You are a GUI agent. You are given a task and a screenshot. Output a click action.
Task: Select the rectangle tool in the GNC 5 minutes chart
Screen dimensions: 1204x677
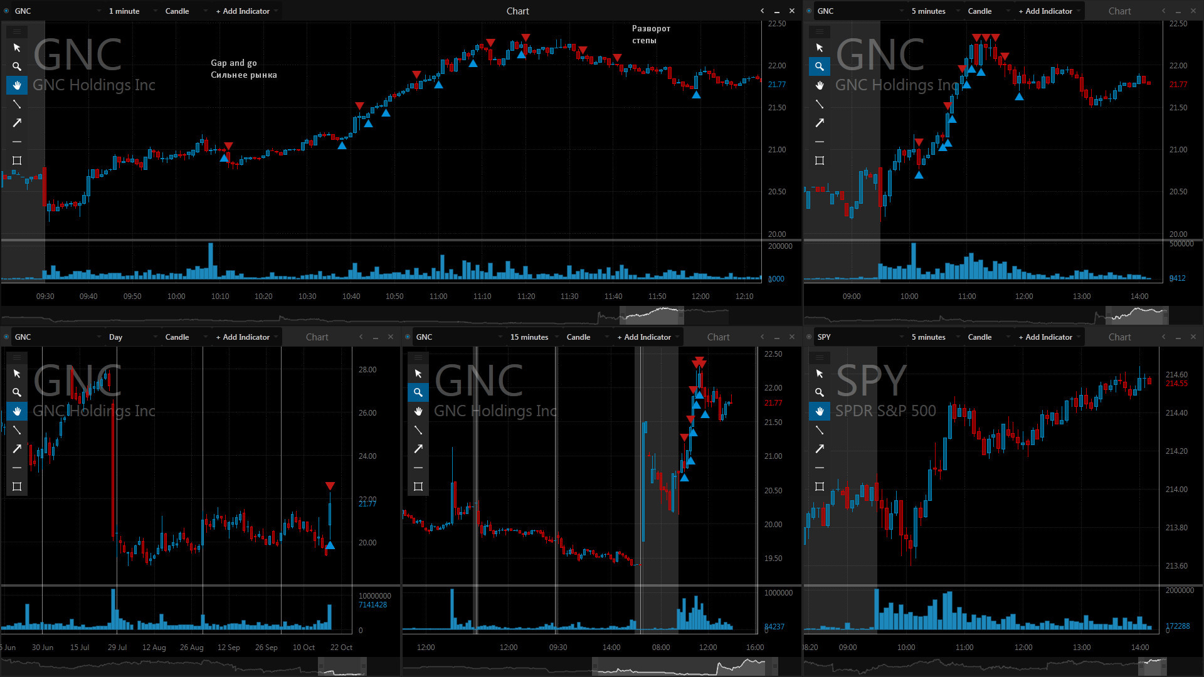[x=820, y=160]
